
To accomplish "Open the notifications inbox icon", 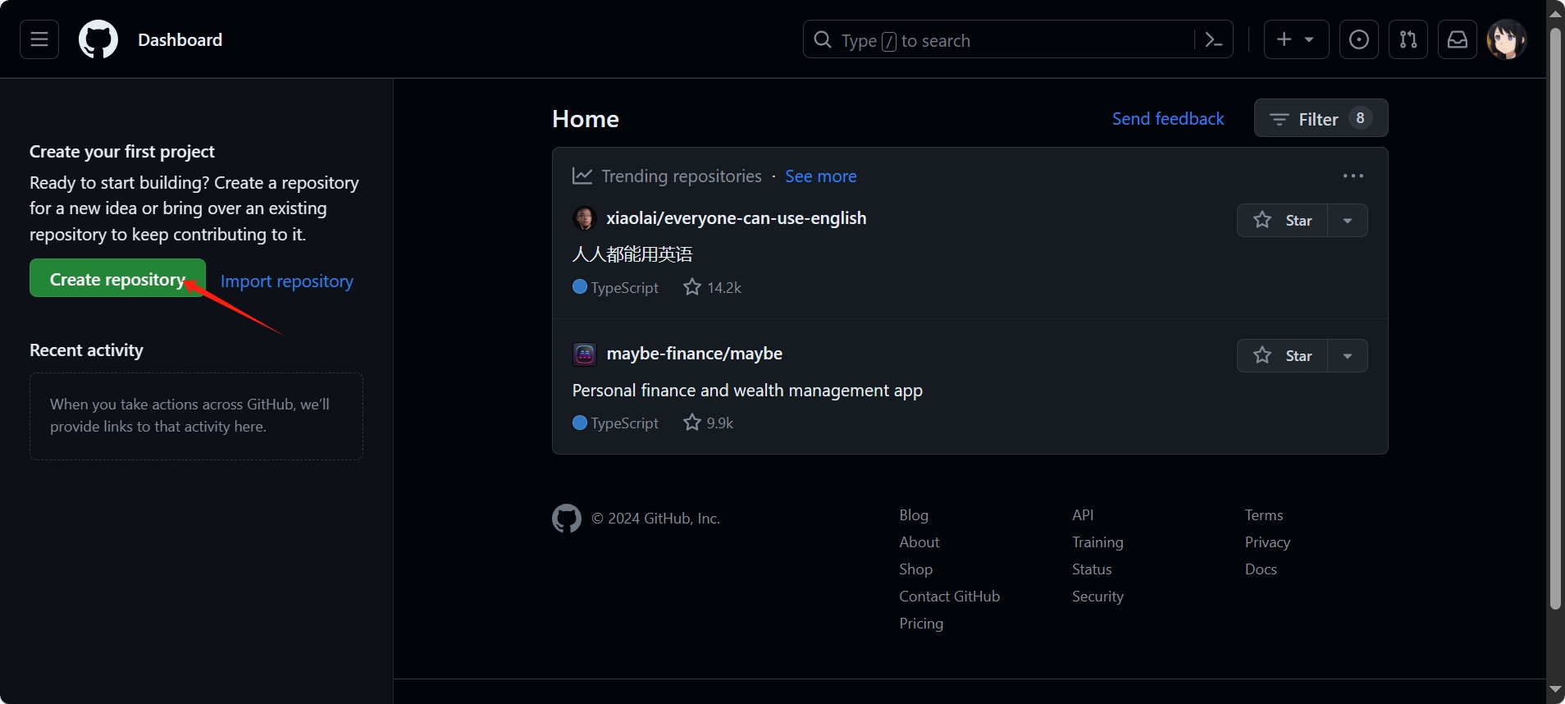I will tap(1458, 39).
